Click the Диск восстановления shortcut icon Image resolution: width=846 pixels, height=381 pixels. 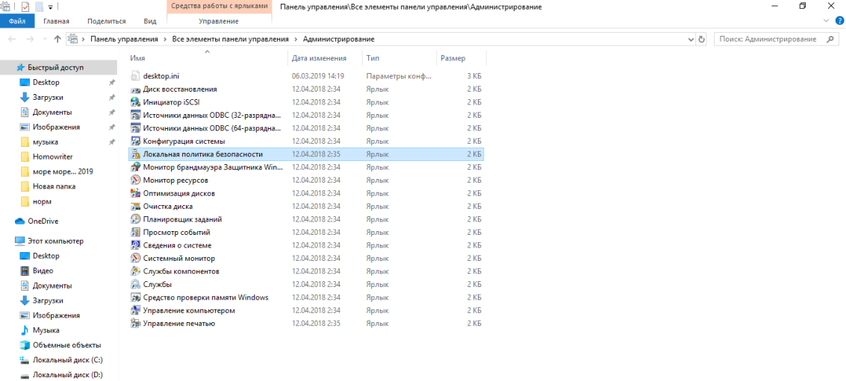click(135, 89)
